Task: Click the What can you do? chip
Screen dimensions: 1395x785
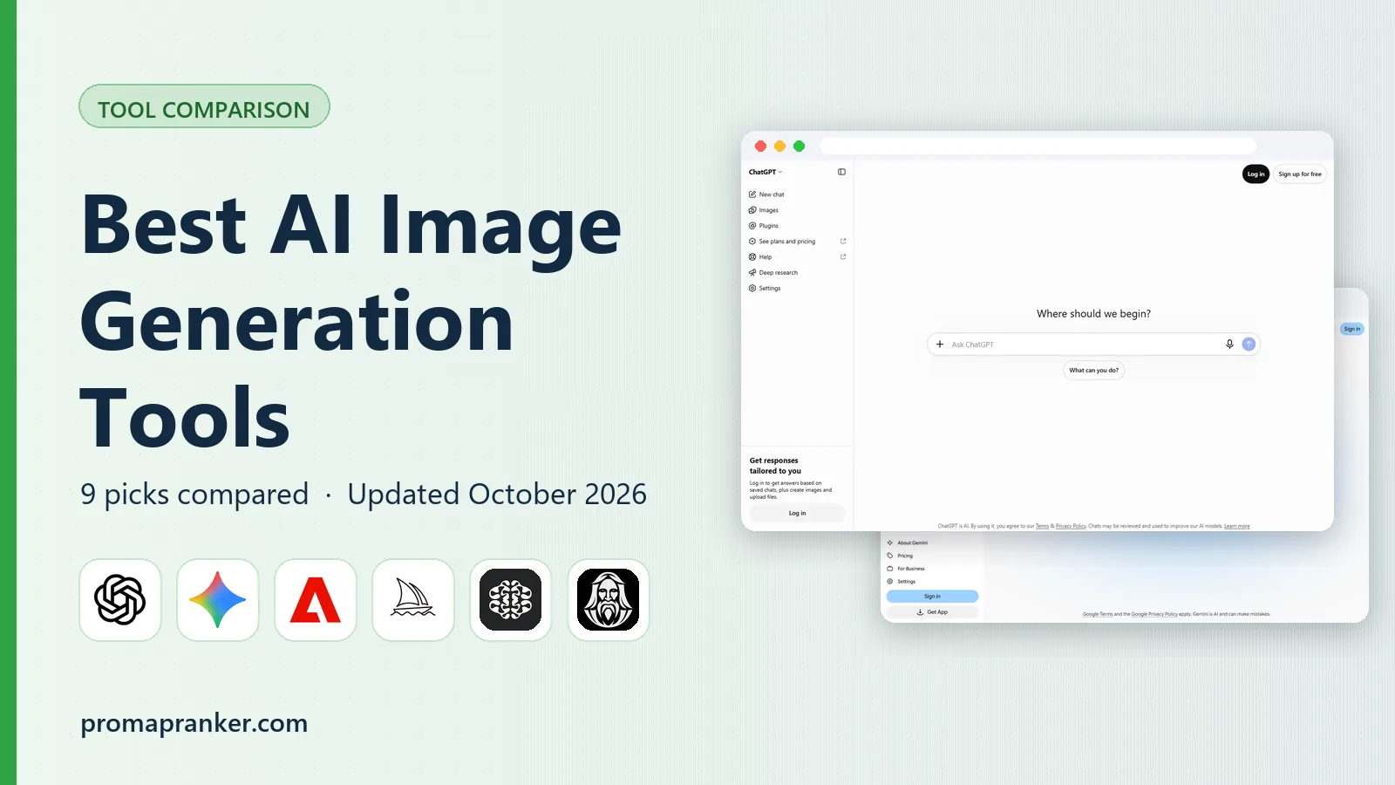Action: (x=1093, y=371)
